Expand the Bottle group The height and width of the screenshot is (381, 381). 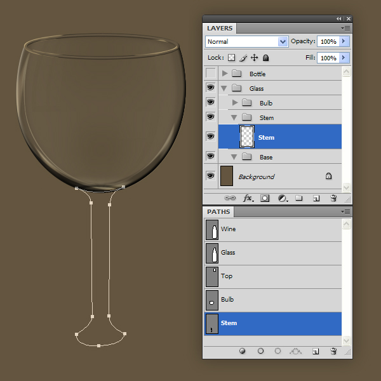point(225,73)
